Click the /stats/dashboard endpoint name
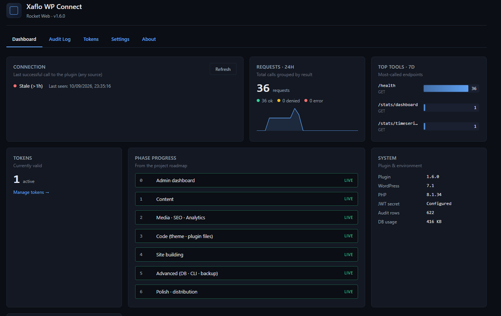Screen dimensions: 501x316 (398, 105)
